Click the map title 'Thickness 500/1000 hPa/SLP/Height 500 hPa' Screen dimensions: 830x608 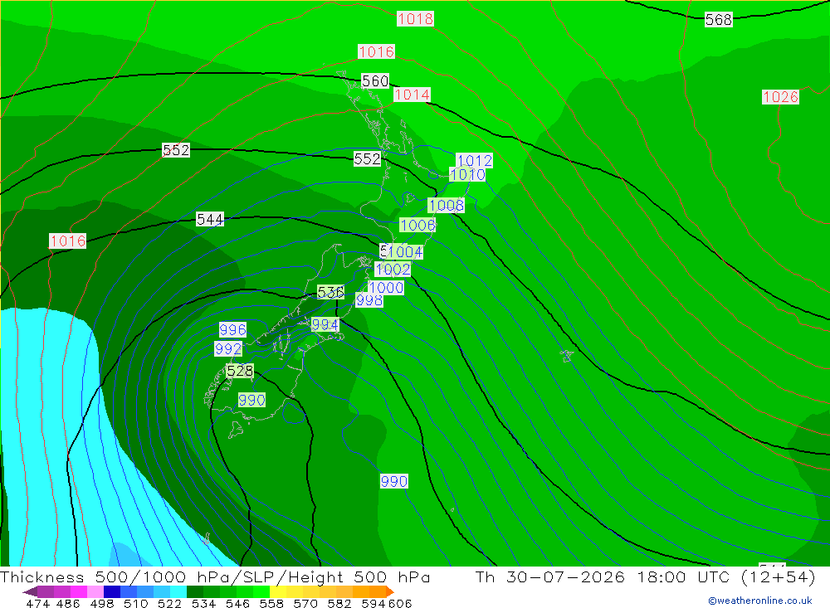coord(216,576)
